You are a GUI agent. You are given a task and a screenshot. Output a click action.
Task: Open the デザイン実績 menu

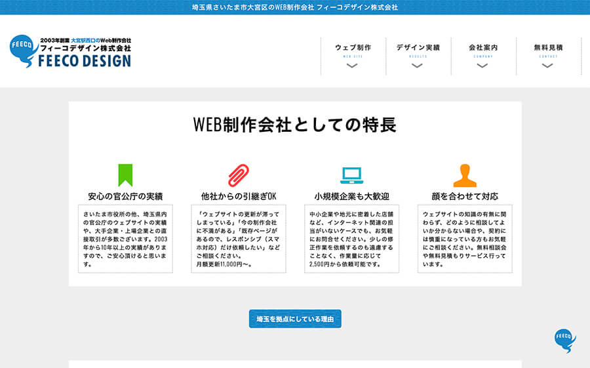tap(418, 48)
